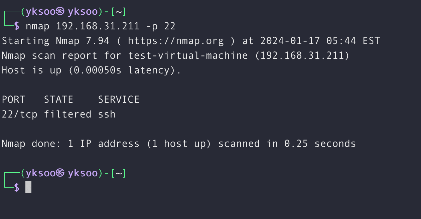
Task: Click the dollar sign before the nmap command
Action: point(17,26)
